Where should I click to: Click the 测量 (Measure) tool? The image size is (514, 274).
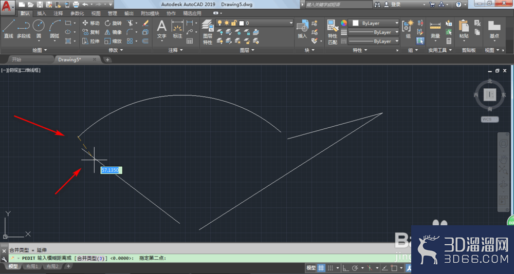click(435, 30)
